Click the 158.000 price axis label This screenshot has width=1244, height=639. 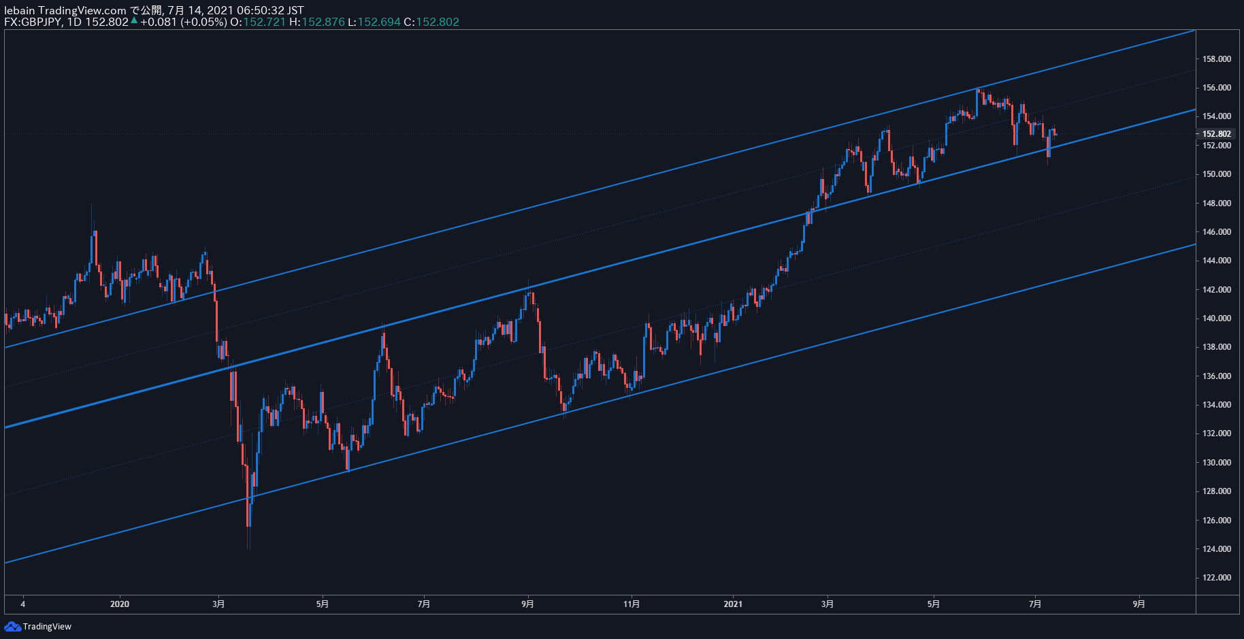(x=1217, y=59)
